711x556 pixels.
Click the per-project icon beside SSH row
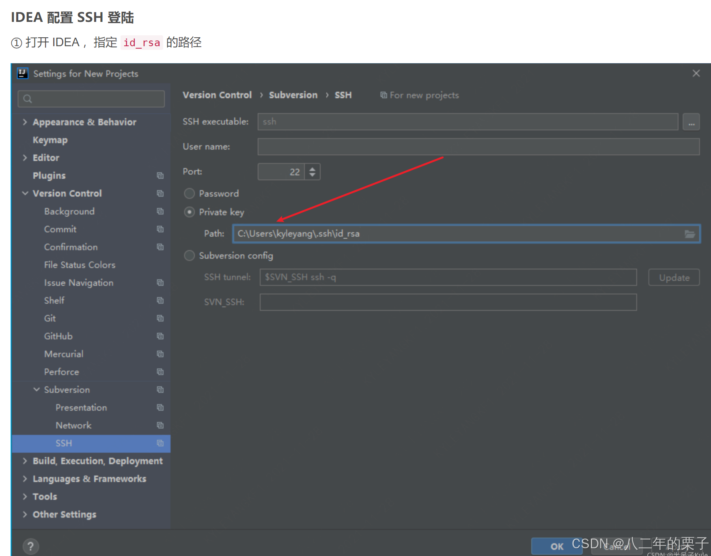click(160, 443)
